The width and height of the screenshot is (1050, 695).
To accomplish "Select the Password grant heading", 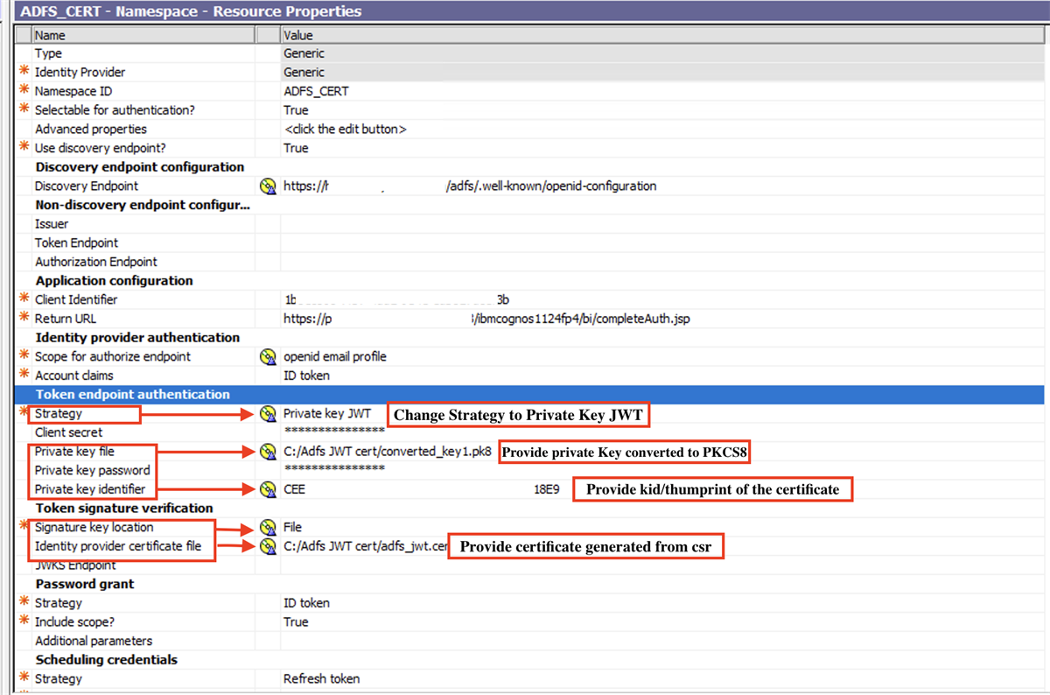I will tap(85, 585).
